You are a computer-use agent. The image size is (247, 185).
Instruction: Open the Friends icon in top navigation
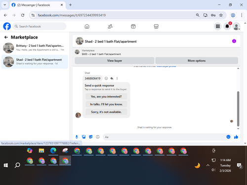(x=110, y=26)
